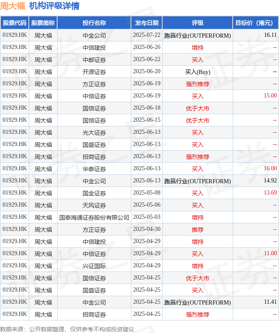Select target price 14.92
The height and width of the screenshot is (333, 279).
270,181
